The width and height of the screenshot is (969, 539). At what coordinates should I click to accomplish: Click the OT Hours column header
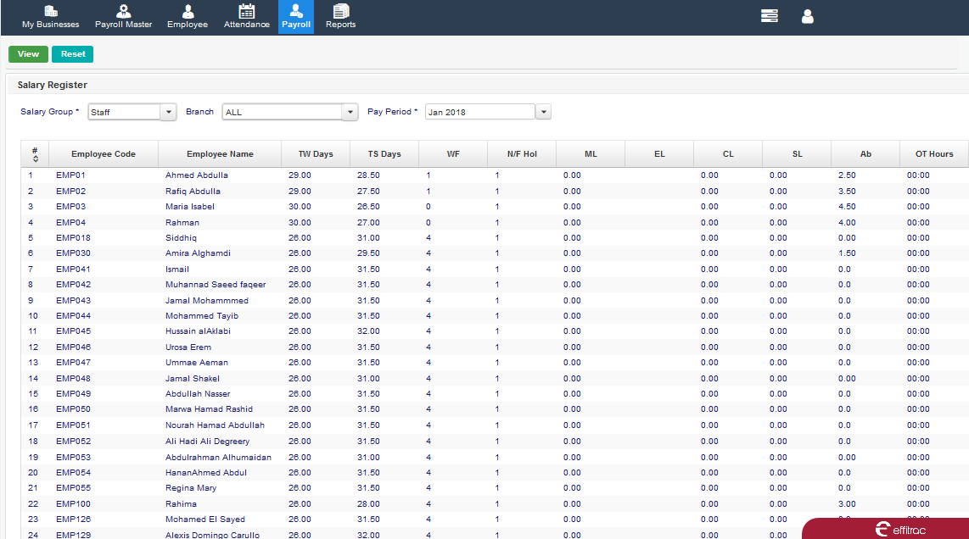coord(933,154)
